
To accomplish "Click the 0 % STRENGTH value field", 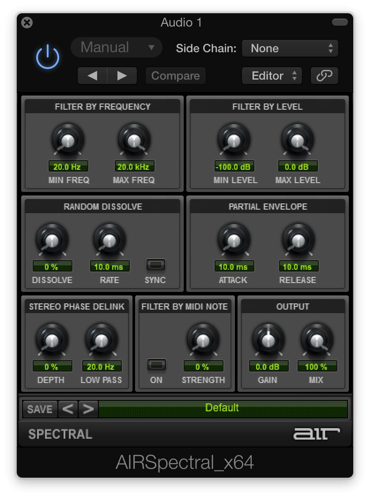I will pyautogui.click(x=203, y=367).
